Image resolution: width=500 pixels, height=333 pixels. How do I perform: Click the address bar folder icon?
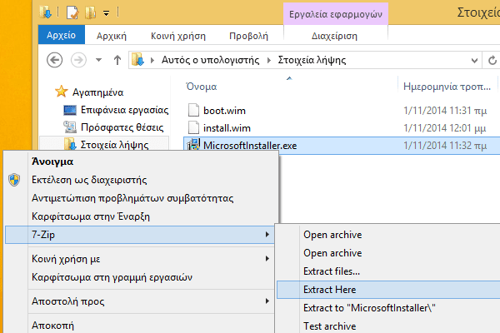(x=137, y=60)
